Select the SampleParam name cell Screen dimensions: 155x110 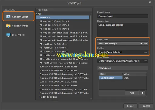[x=111, y=78]
